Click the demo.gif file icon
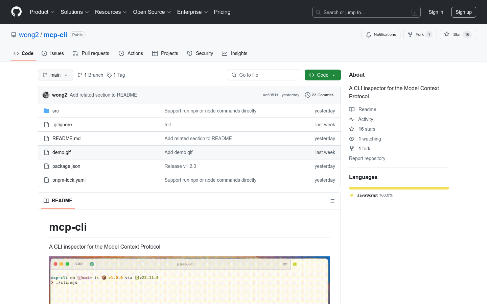 click(46, 152)
